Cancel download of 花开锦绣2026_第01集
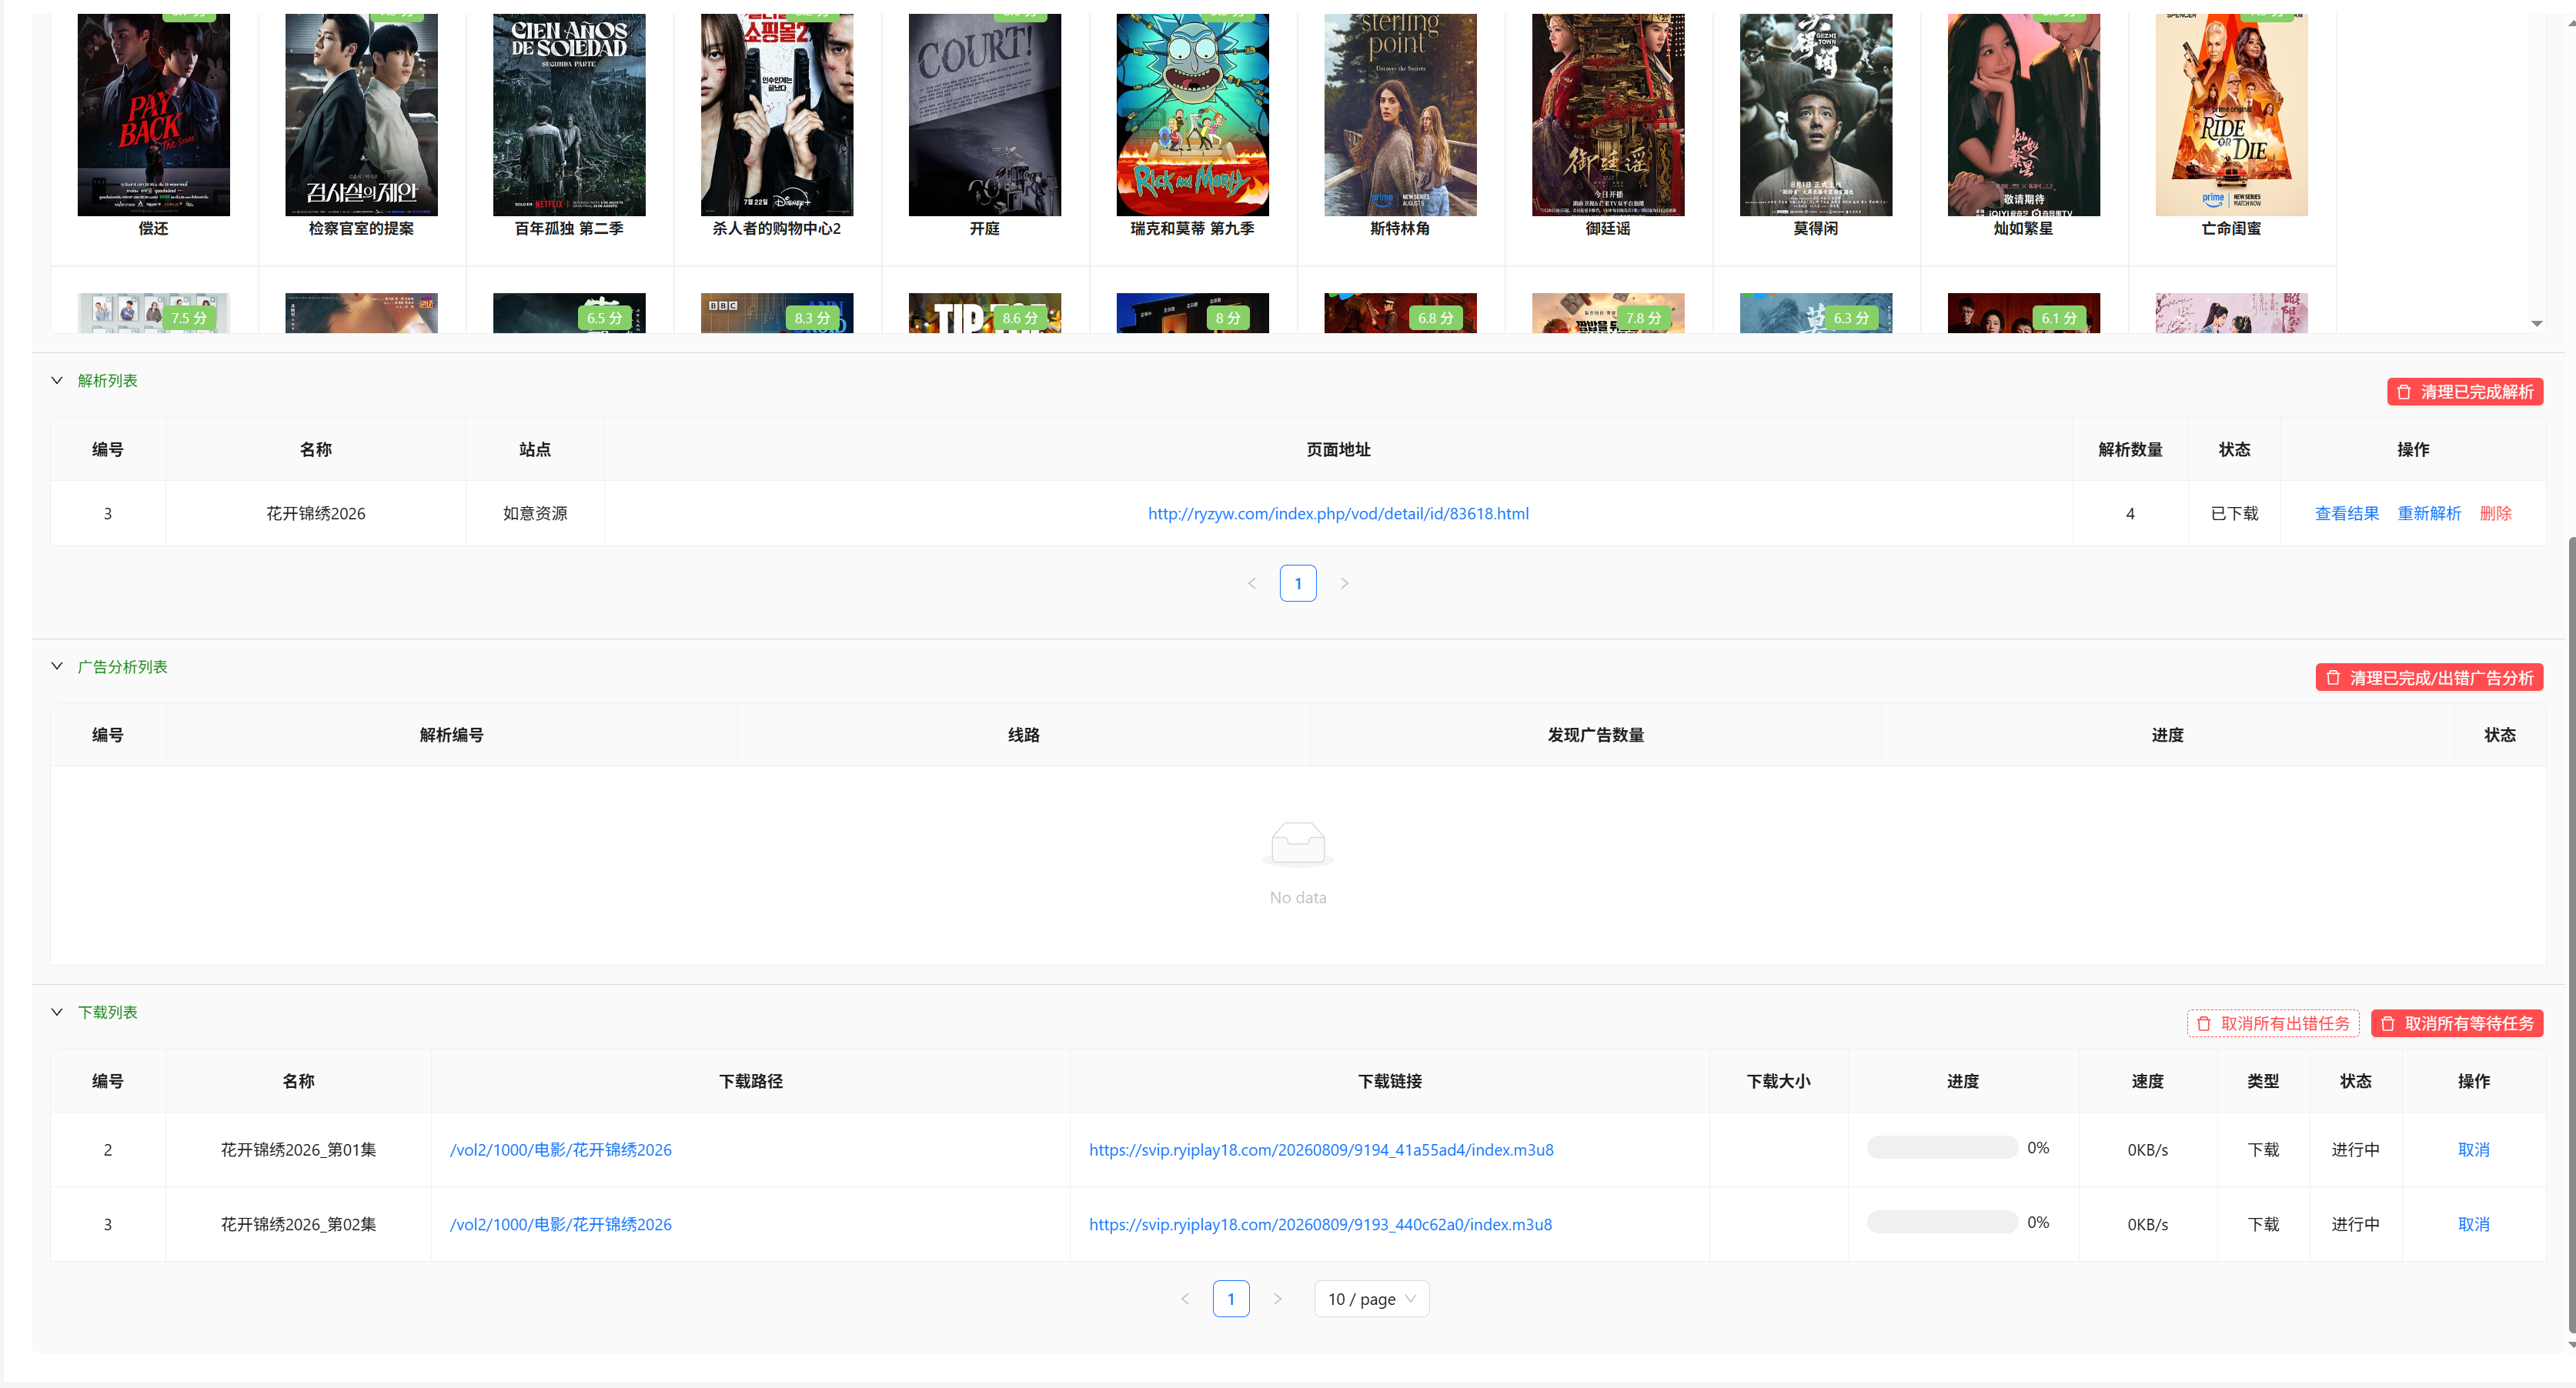The height and width of the screenshot is (1388, 2576). click(2474, 1150)
